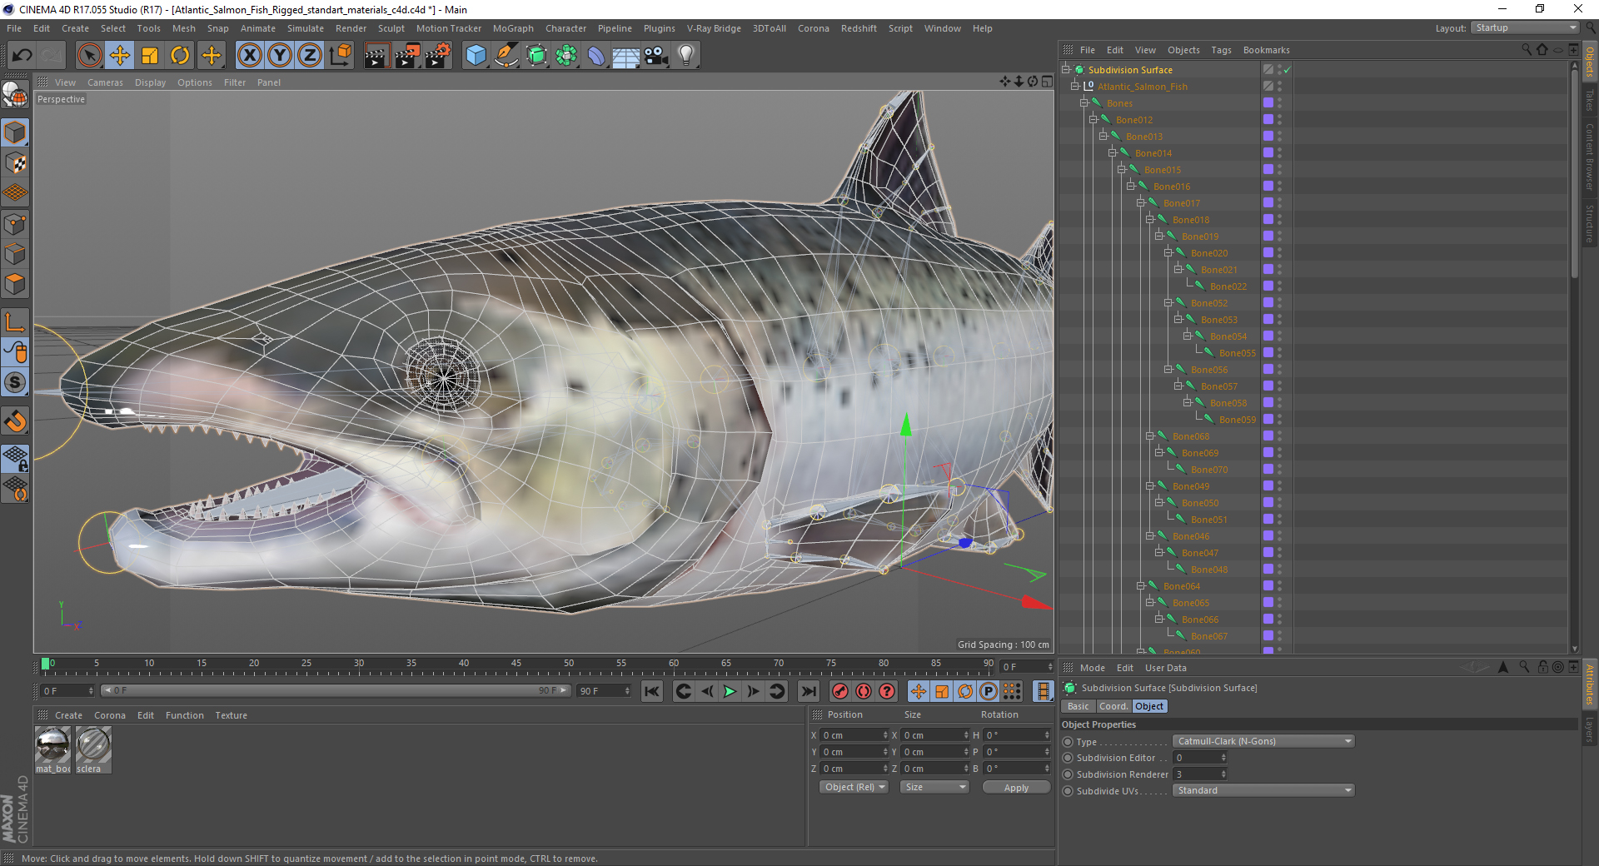
Task: Expand the Bones group in Object Manager
Action: [1085, 102]
